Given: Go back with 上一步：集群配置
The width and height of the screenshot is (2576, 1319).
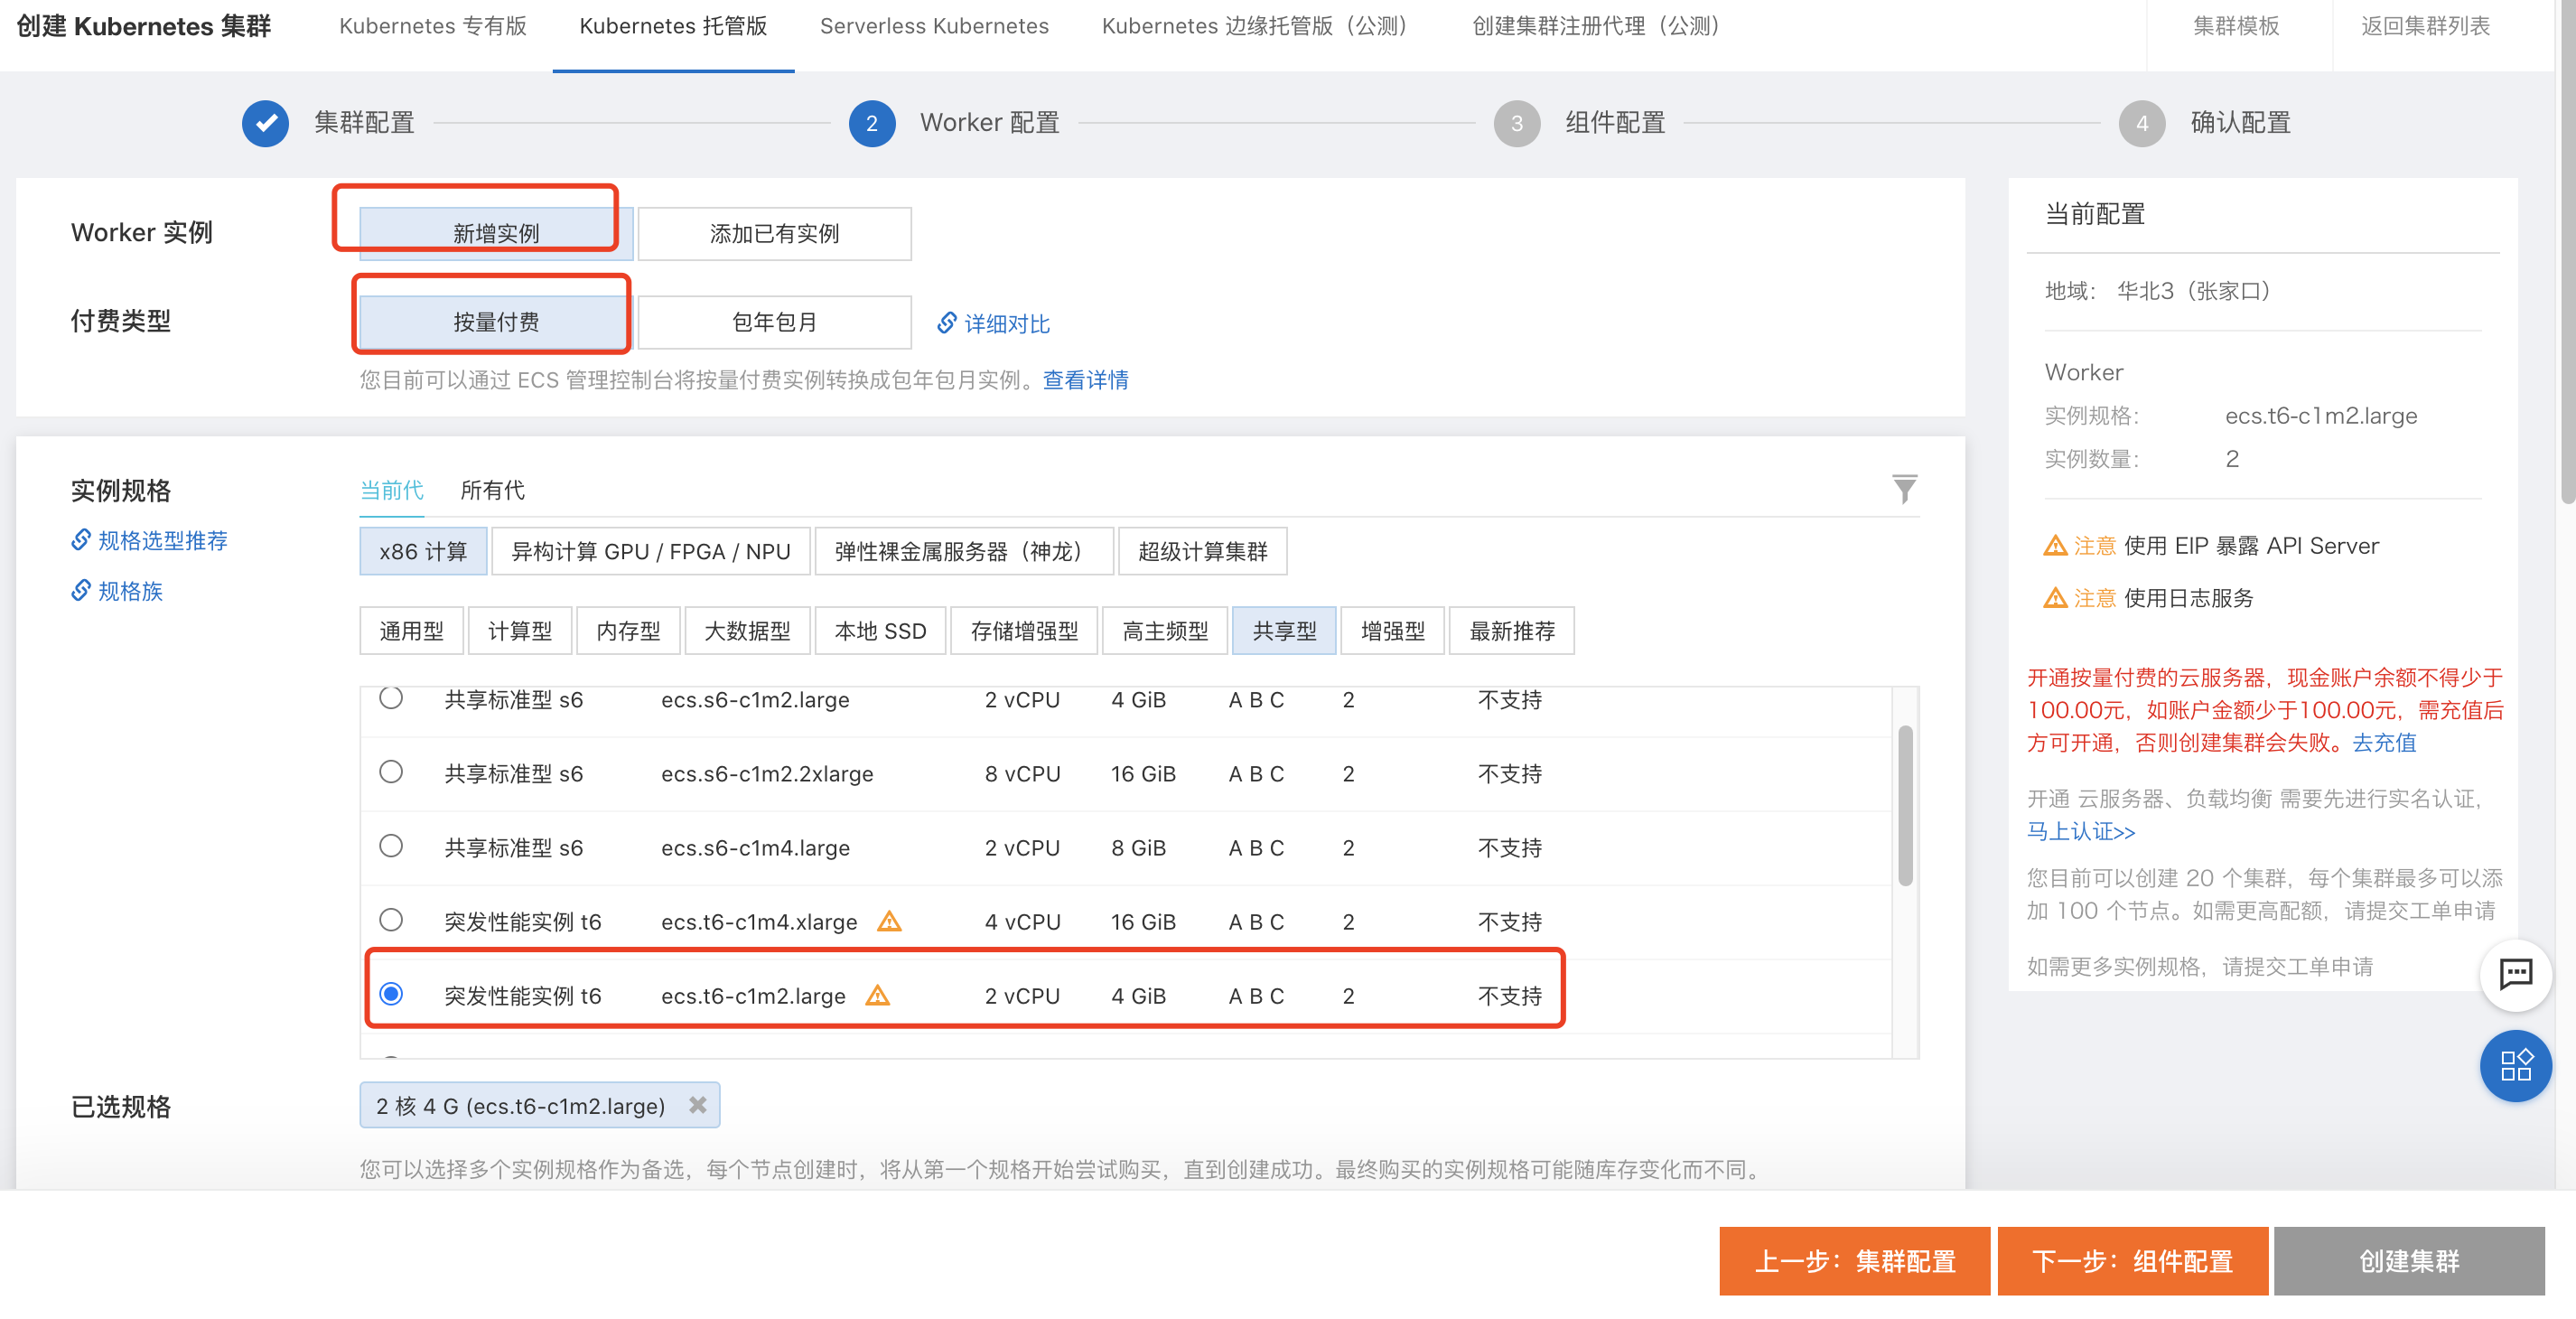Looking at the screenshot, I should point(1854,1261).
